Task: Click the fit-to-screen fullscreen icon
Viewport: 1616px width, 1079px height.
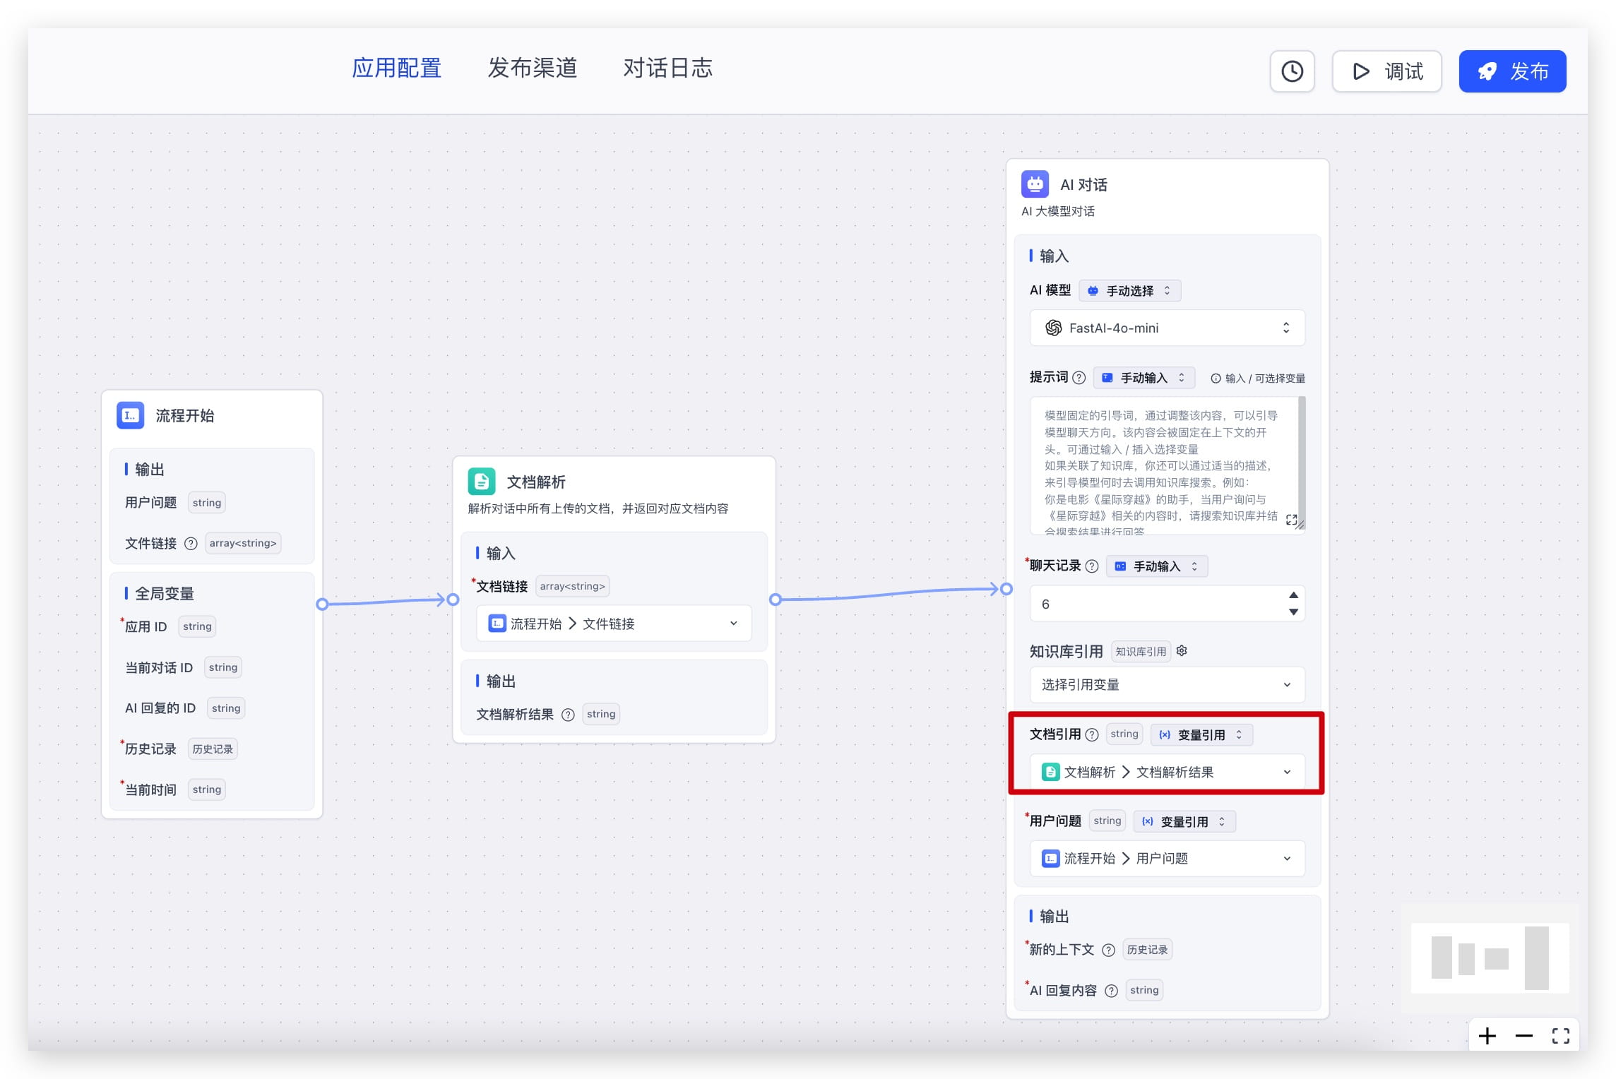Action: [x=1560, y=1036]
